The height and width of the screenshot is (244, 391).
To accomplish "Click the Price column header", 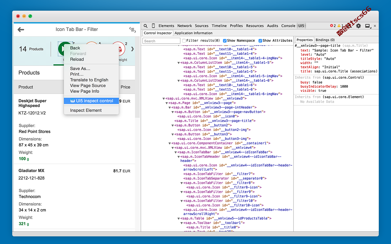I will pyautogui.click(x=125, y=87).
